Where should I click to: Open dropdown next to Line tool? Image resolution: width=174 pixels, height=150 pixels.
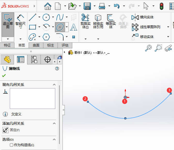[39, 17]
